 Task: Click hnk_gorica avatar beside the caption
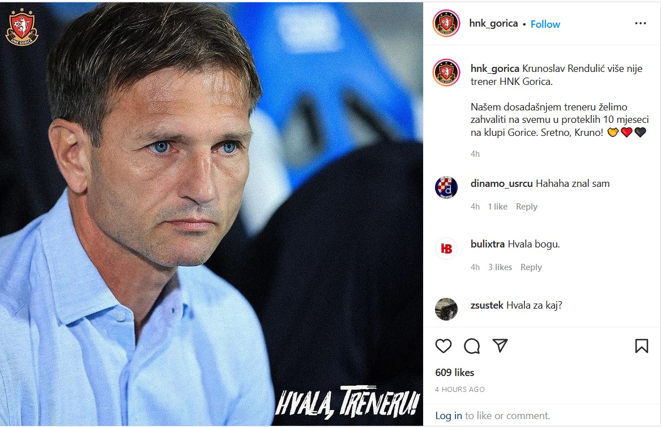coord(446,72)
